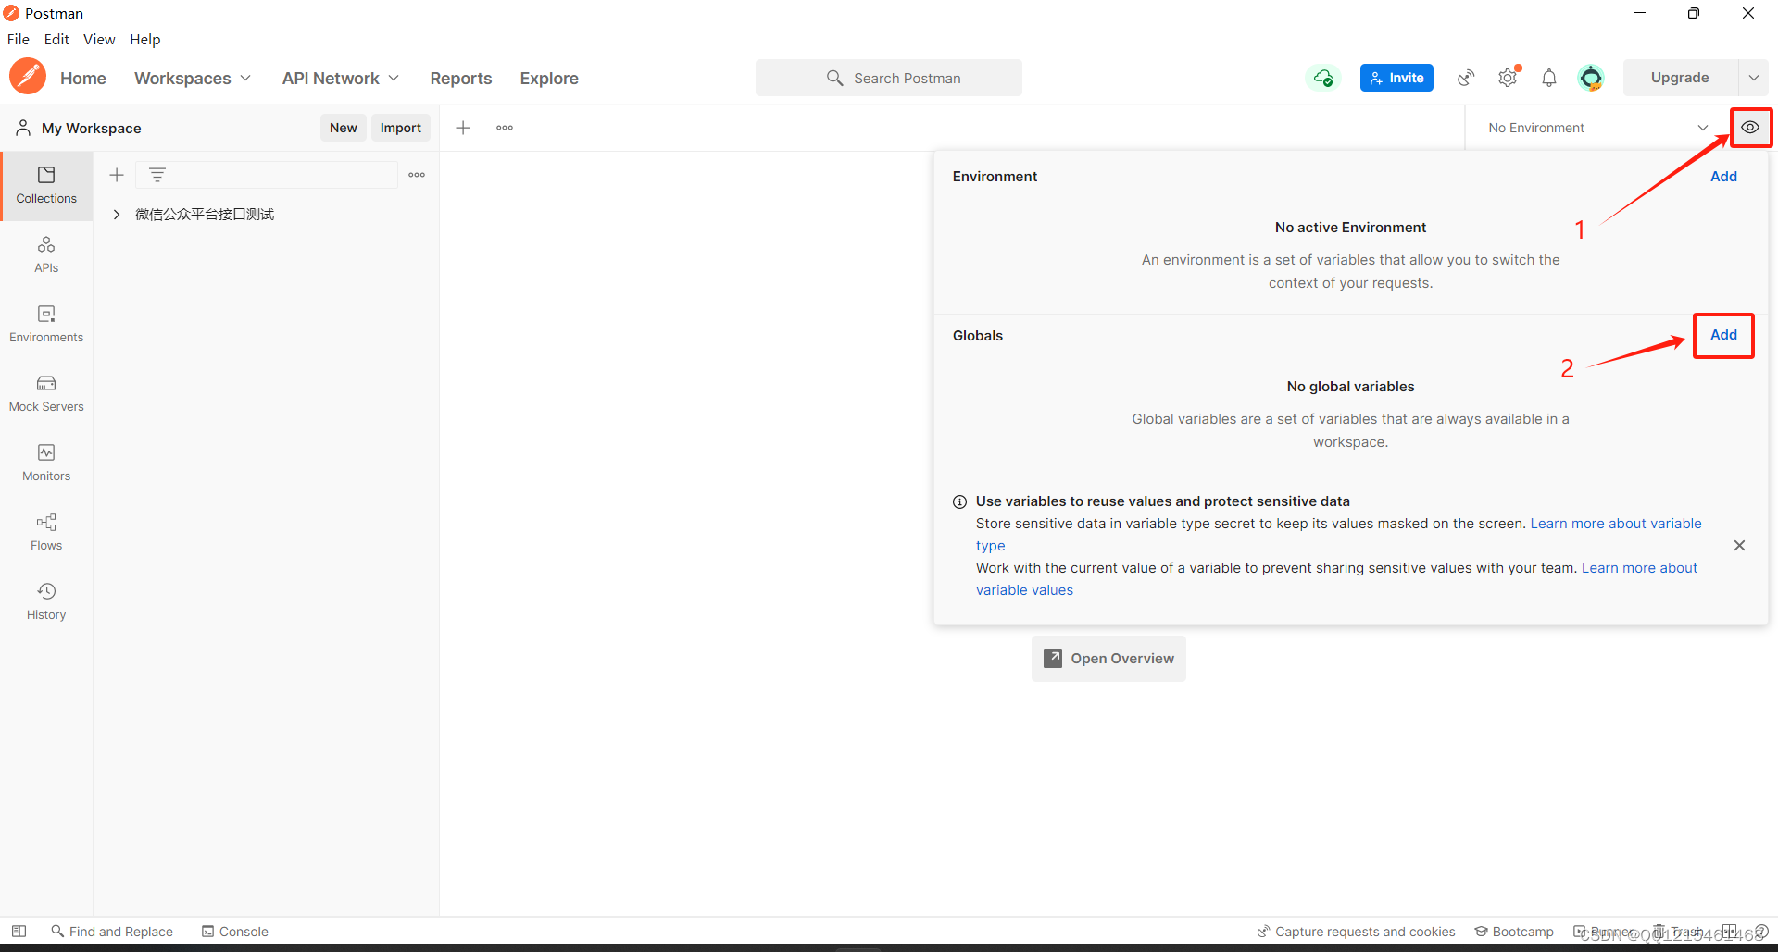Open a new request tab with plus
This screenshot has width=1778, height=952.
click(x=463, y=128)
